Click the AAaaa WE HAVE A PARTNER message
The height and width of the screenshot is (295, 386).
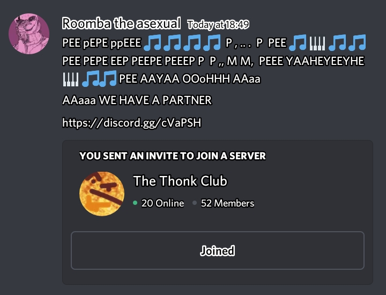[x=137, y=100]
